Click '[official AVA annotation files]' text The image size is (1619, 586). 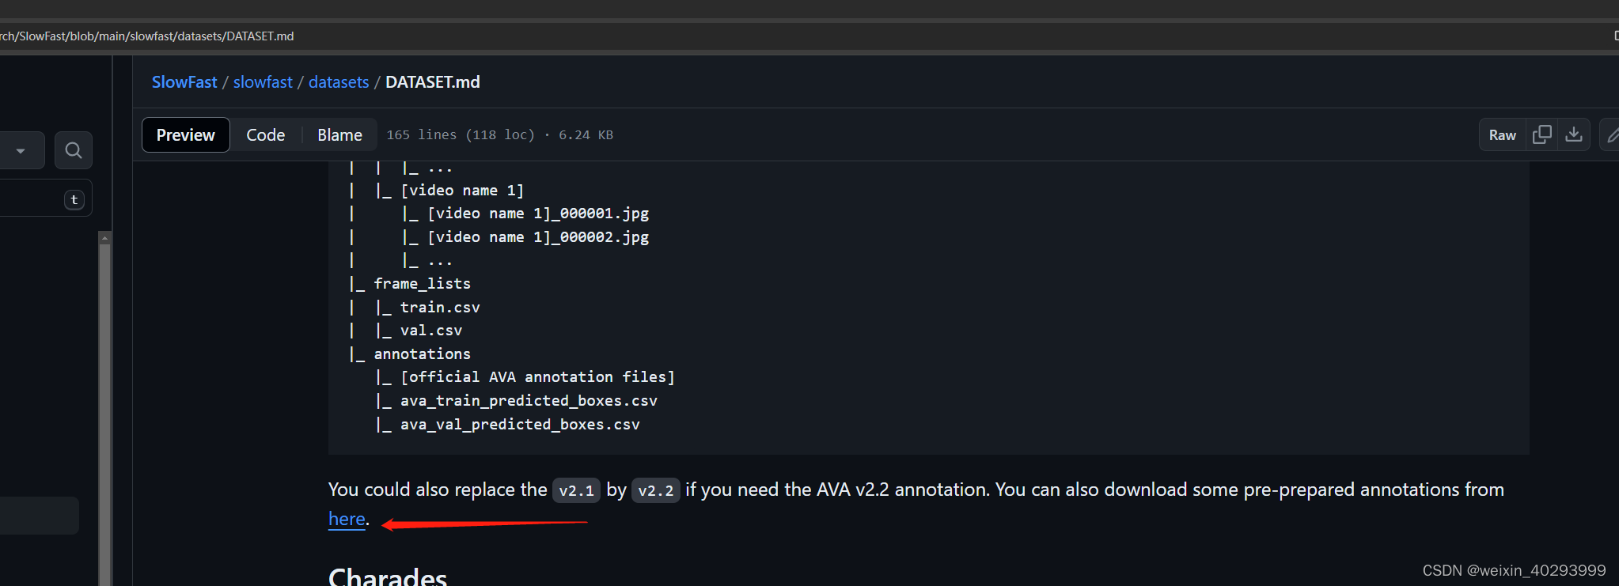pyautogui.click(x=537, y=377)
